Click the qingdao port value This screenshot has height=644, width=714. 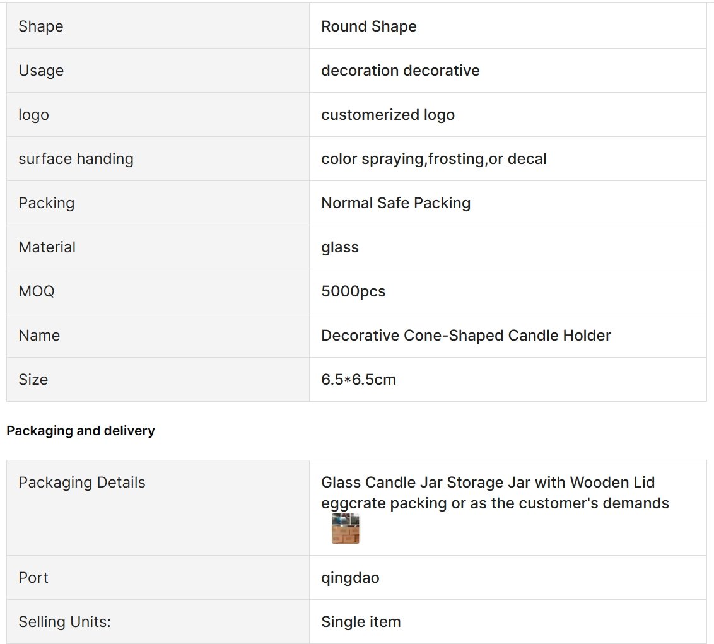350,578
